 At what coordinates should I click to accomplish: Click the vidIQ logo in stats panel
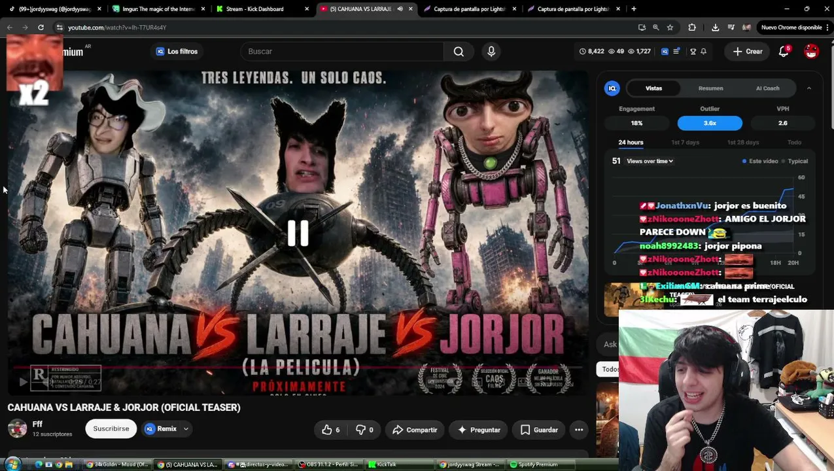pyautogui.click(x=612, y=88)
